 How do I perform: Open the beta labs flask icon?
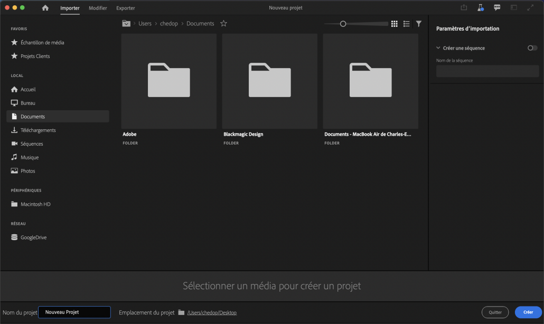tap(481, 8)
